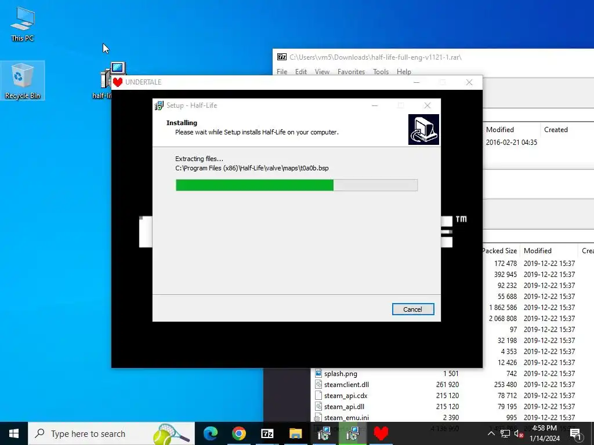Screen dimensions: 594x445
Task: Sort by Packed Size column in 7-Zip
Action: click(x=499, y=250)
